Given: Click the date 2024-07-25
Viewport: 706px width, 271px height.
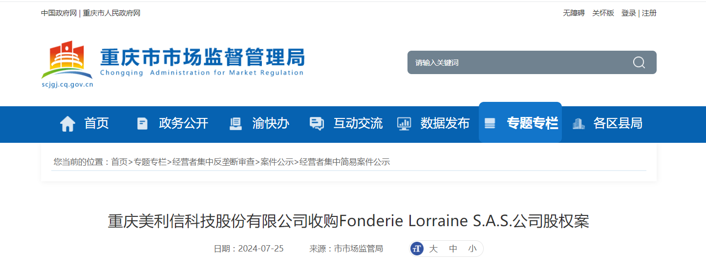Looking at the screenshot, I should tap(261, 249).
